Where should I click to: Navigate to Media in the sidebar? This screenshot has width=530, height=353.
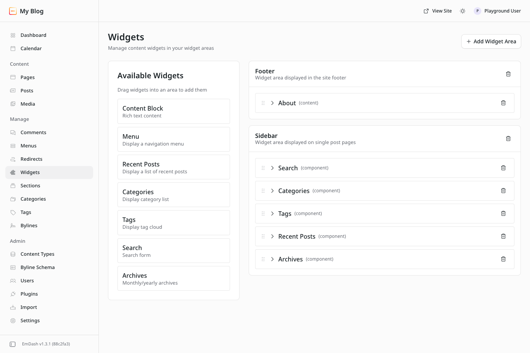(x=49, y=104)
